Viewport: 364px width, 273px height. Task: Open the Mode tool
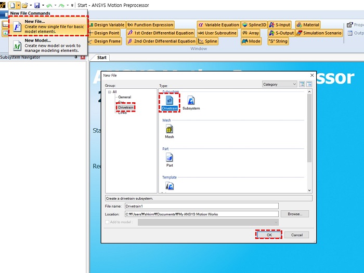(251, 41)
